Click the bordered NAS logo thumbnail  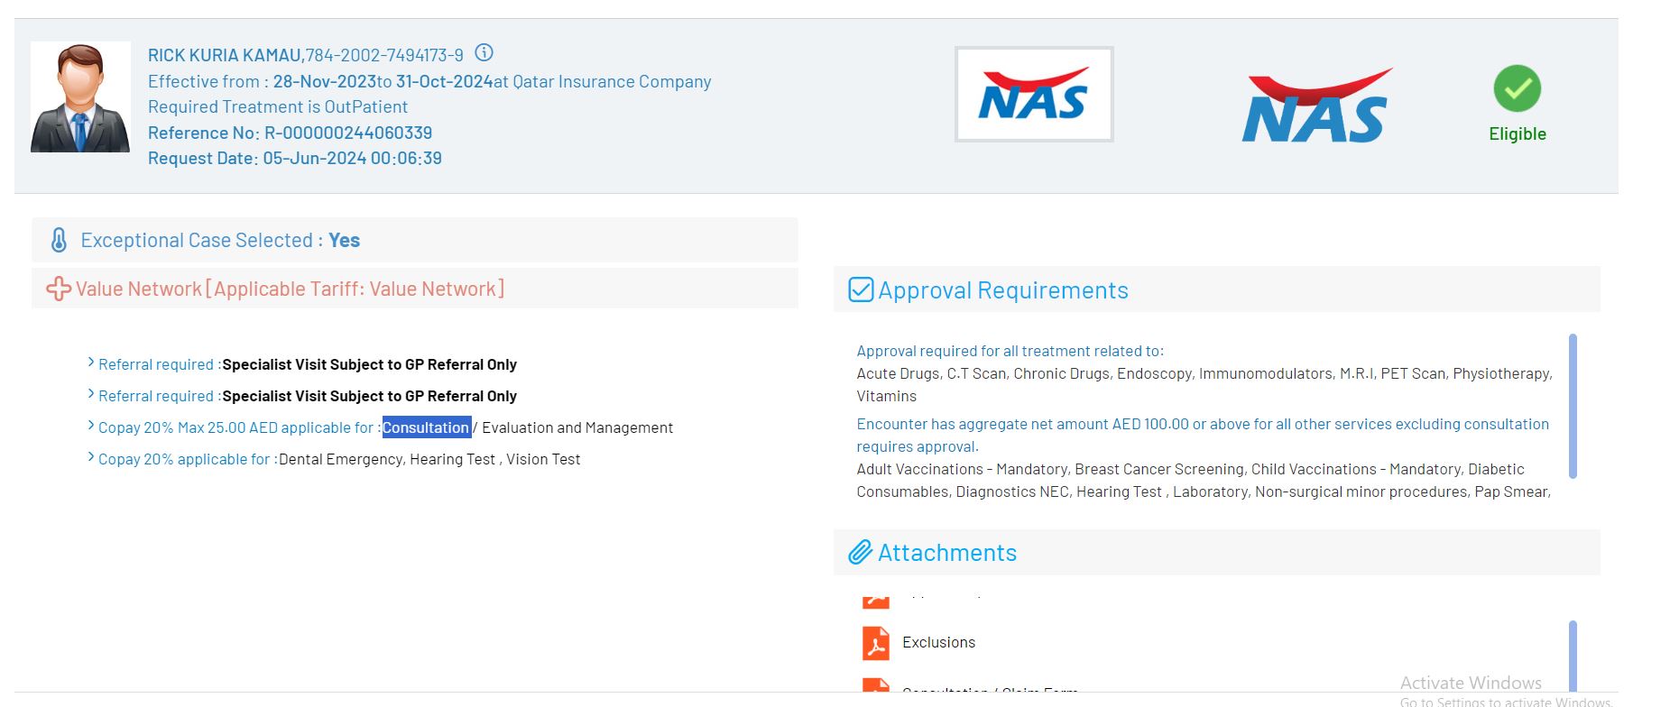tap(1034, 95)
